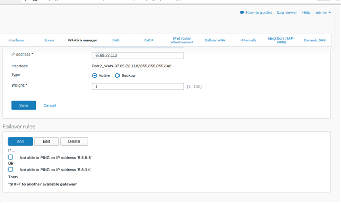Click the 'SHIFT to another available gateway' text
341x203 pixels.
tap(43, 184)
